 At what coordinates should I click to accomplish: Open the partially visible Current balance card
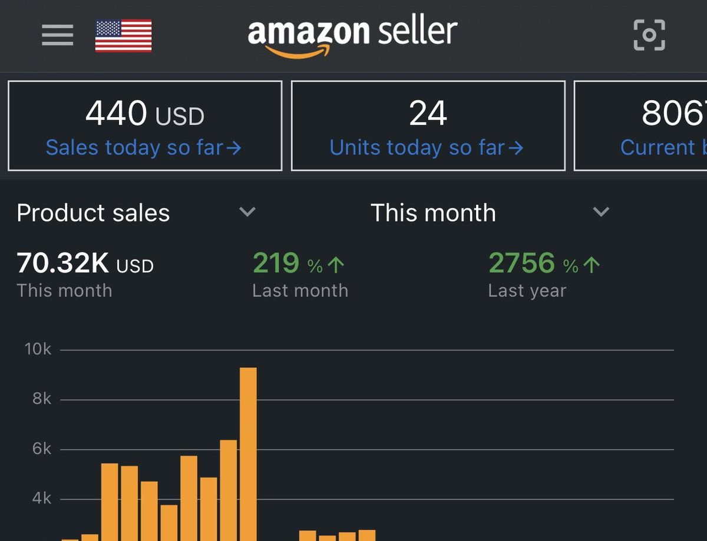coord(640,126)
